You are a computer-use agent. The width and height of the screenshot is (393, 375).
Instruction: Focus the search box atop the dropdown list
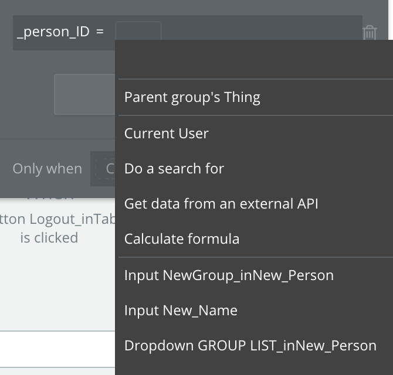click(255, 60)
